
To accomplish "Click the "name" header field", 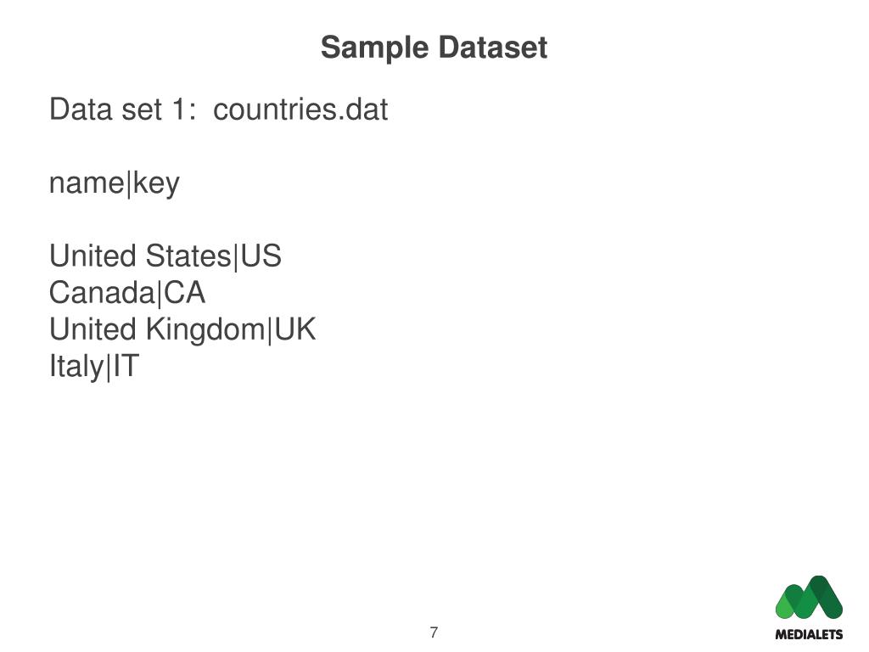I will coord(87,183).
